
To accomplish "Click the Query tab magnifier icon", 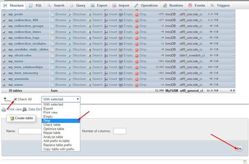I will (x=71, y=6).
